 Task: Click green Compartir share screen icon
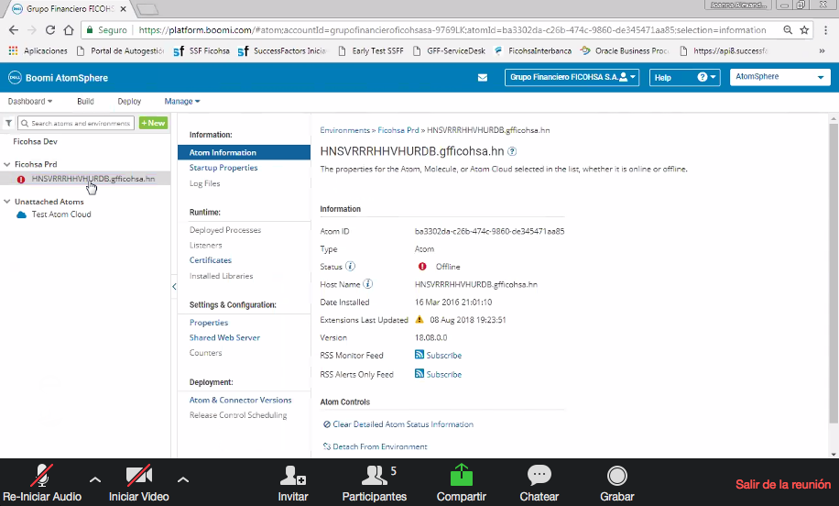click(462, 475)
